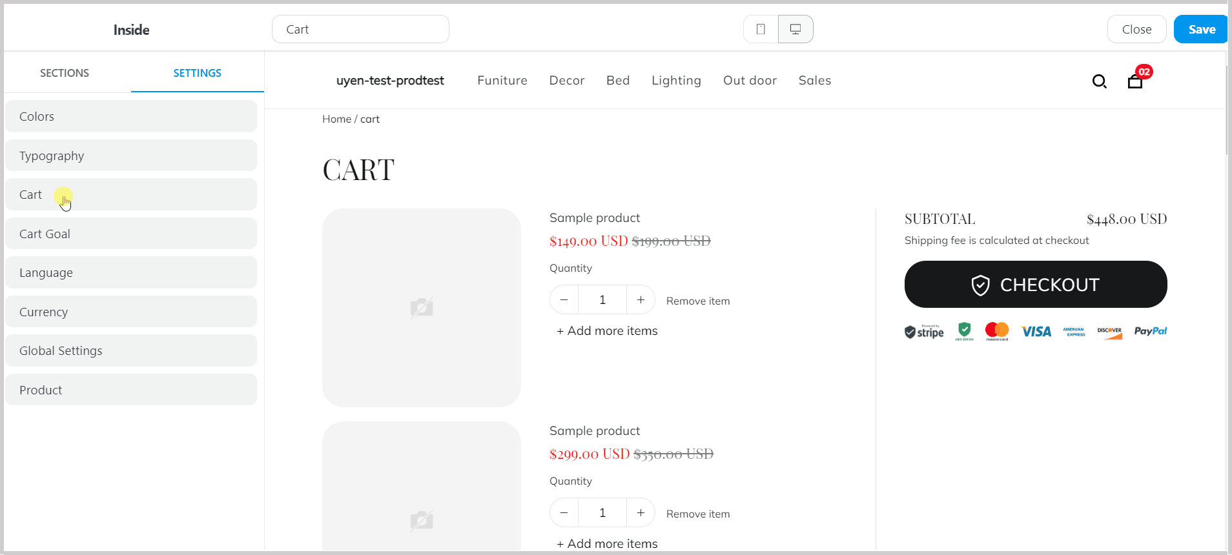Decrease quantity of $149.00 product
This screenshot has height=555, width=1232.
coord(564,300)
